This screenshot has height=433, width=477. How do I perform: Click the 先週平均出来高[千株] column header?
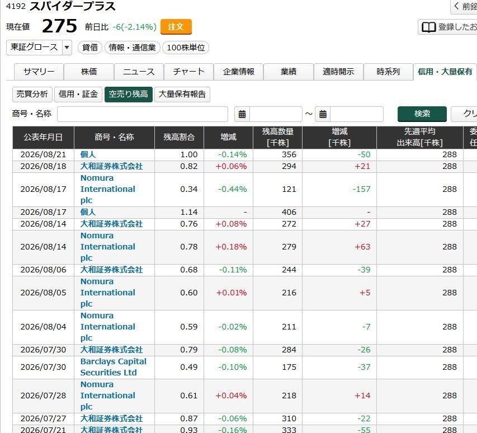(419, 137)
